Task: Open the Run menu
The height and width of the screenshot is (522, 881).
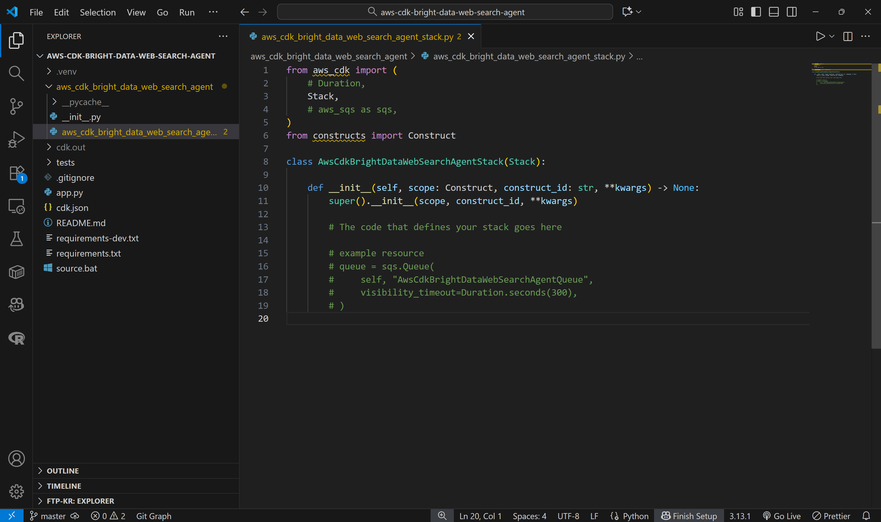Action: pyautogui.click(x=187, y=12)
